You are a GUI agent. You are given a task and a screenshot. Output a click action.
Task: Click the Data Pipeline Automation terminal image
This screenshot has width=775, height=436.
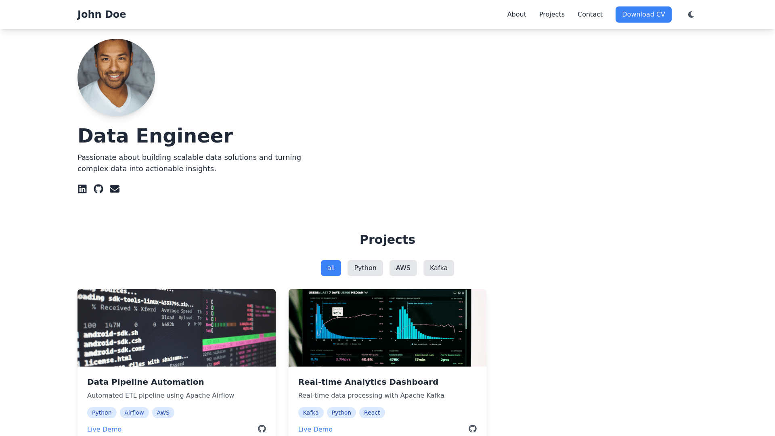(x=176, y=328)
